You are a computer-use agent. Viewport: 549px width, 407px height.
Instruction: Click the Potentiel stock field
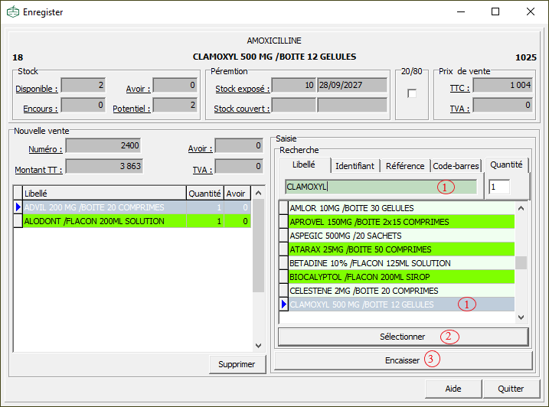[x=175, y=105]
